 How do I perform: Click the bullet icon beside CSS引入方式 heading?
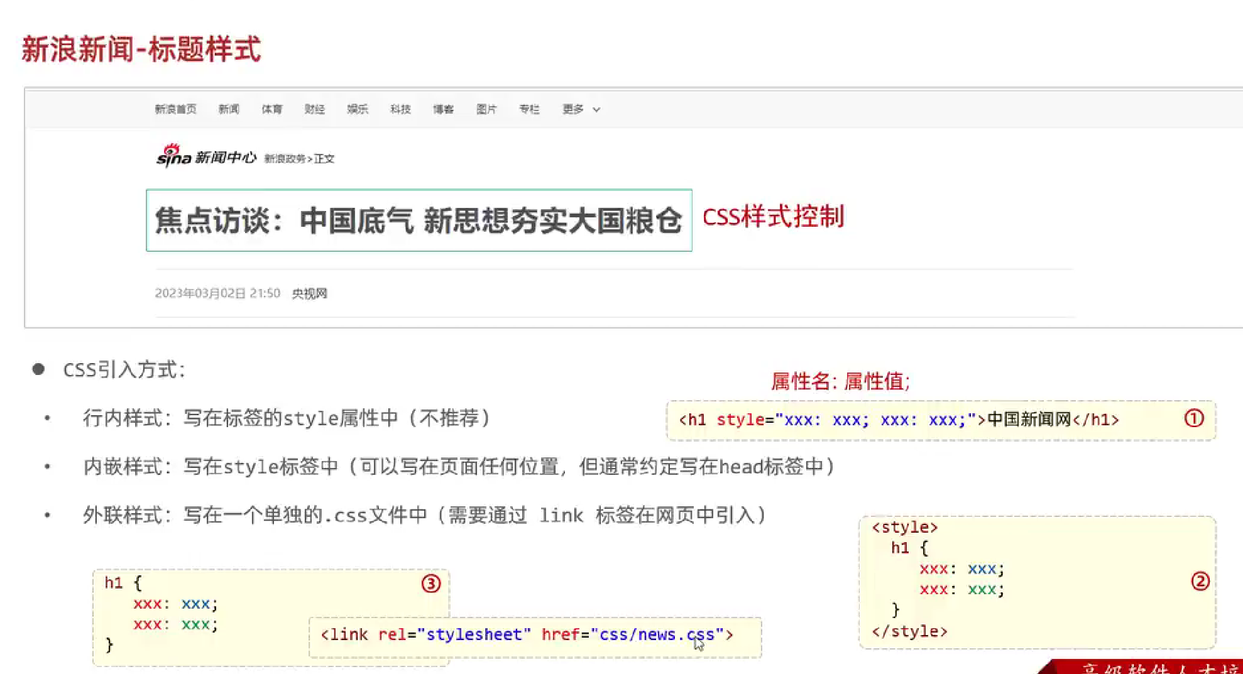point(39,368)
